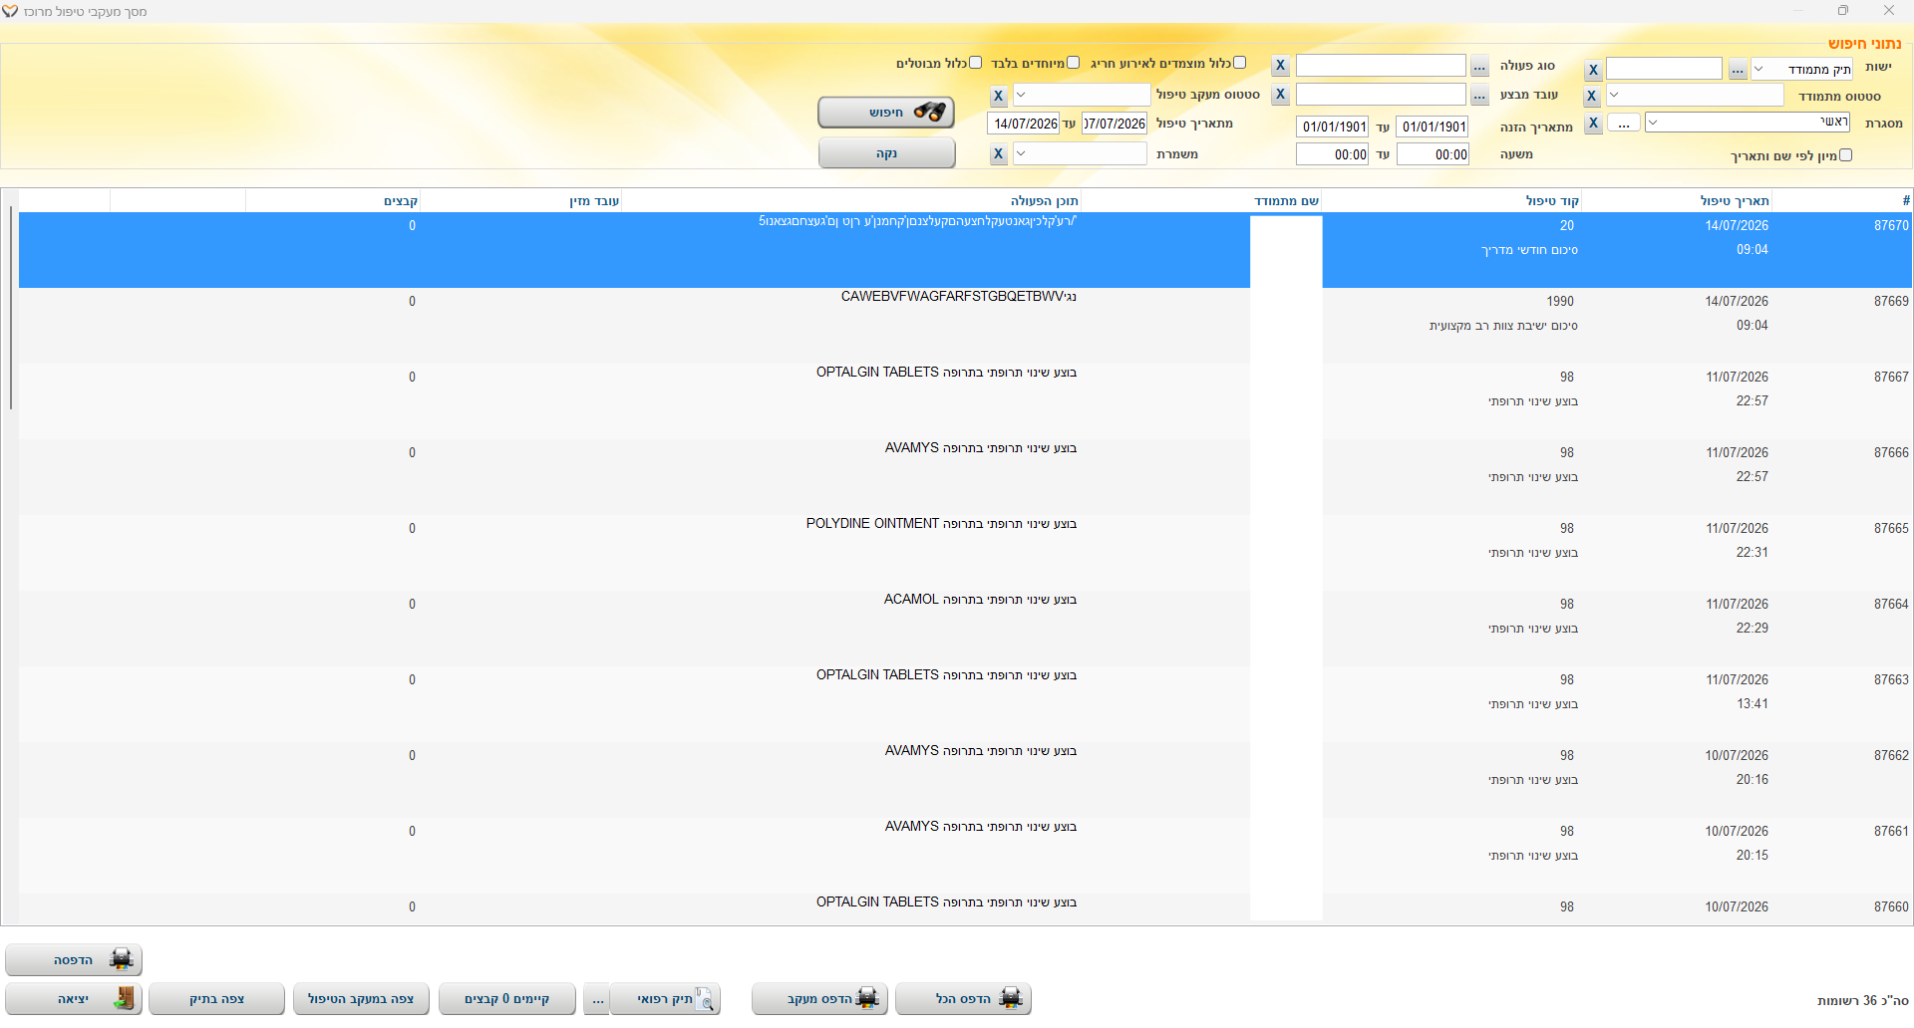1914x1028 pixels.
Task: Click the printer icon of הדפס מעקב
Action: click(x=867, y=999)
